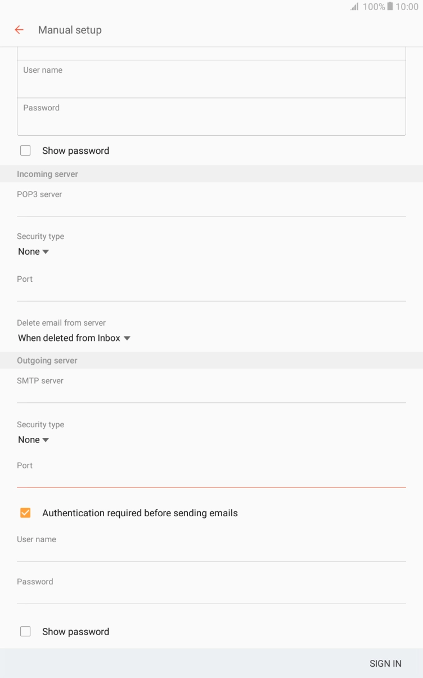Viewport: 423px width, 678px height.
Task: Select the top Password field
Action: (x=211, y=117)
